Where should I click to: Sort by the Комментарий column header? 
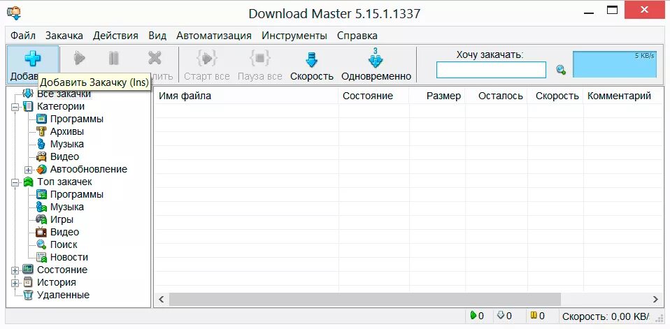pyautogui.click(x=623, y=96)
